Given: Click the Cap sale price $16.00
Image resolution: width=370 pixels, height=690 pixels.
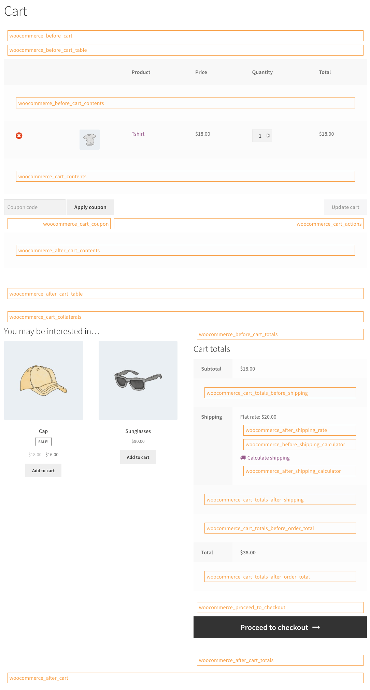Looking at the screenshot, I should 52,455.
